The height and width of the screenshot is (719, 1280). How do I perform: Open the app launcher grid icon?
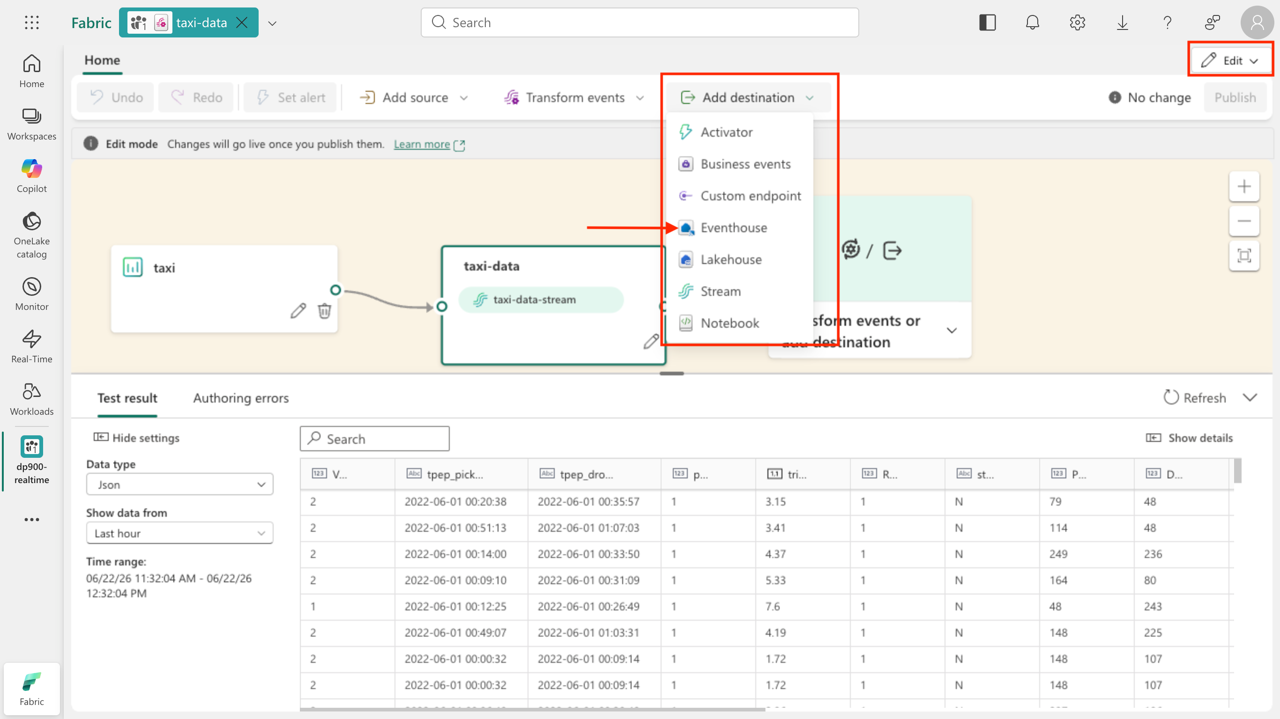point(32,22)
